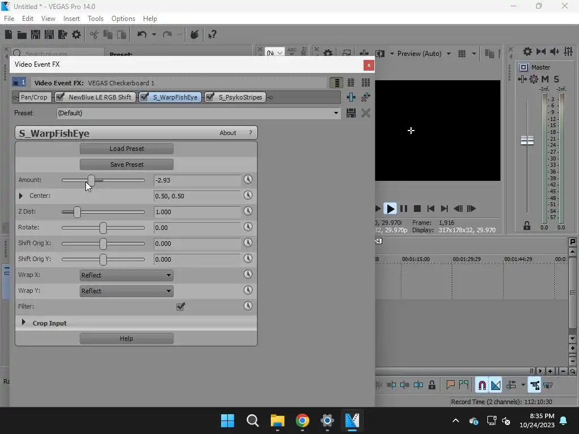Click the Play button in preview transport
Image resolution: width=579 pixels, height=434 pixels.
tap(390, 209)
